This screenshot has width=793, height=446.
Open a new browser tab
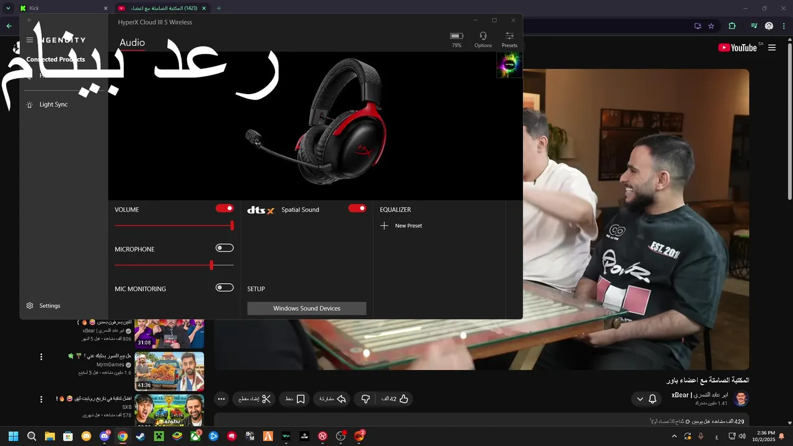click(x=219, y=8)
